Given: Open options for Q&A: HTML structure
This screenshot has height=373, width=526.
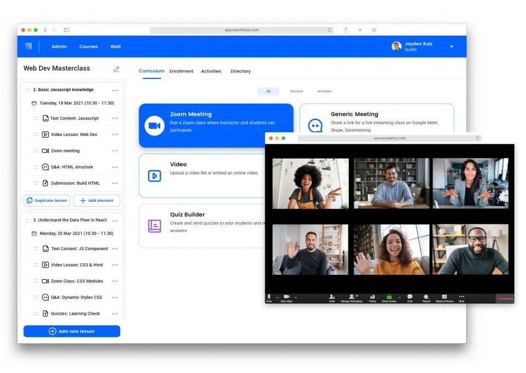Looking at the screenshot, I should (115, 167).
